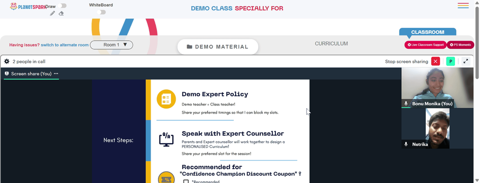Image resolution: width=480 pixels, height=183 pixels.
Task: Click switch to alternate room link
Action: coord(65,45)
